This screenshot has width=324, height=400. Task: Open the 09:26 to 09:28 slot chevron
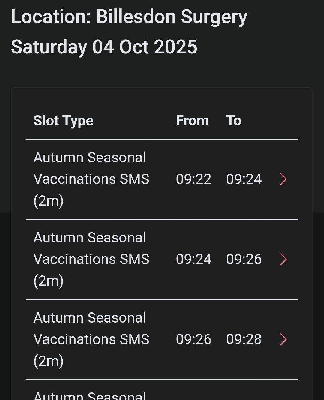(283, 339)
